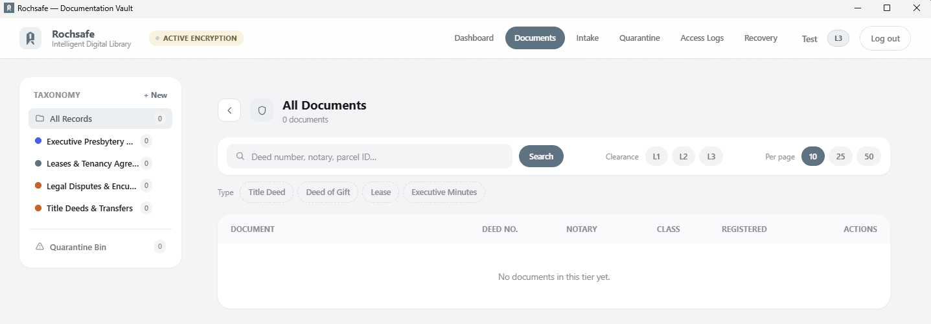Click the Quarantine Bin count badge
Image resolution: width=931 pixels, height=324 pixels.
coord(160,247)
